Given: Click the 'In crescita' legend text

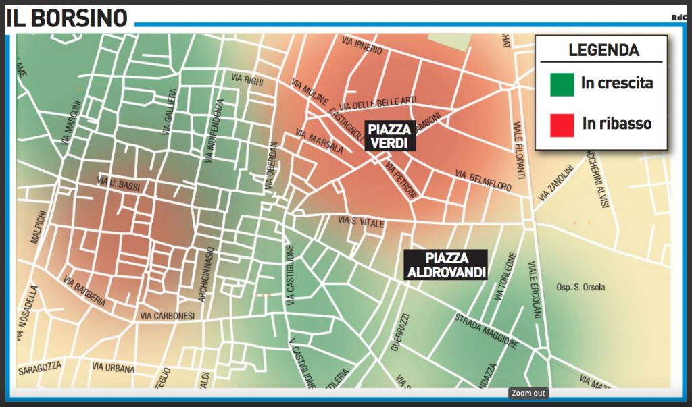Looking at the screenshot, I should (x=617, y=84).
